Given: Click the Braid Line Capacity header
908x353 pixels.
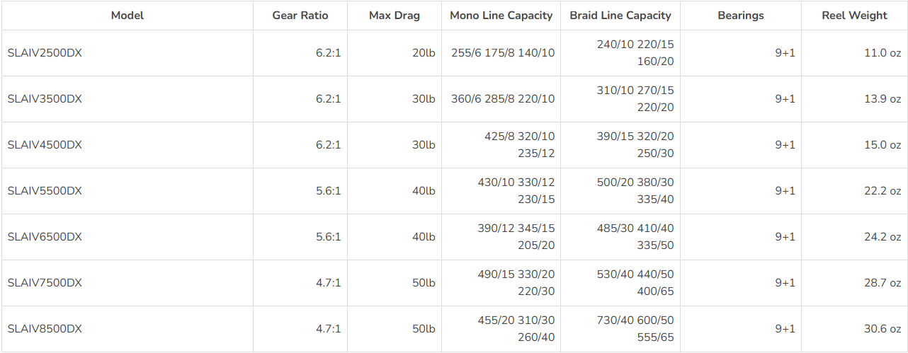Looking at the screenshot, I should tap(620, 16).
